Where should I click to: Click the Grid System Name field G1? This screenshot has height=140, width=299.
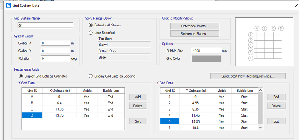pyautogui.click(x=45, y=25)
